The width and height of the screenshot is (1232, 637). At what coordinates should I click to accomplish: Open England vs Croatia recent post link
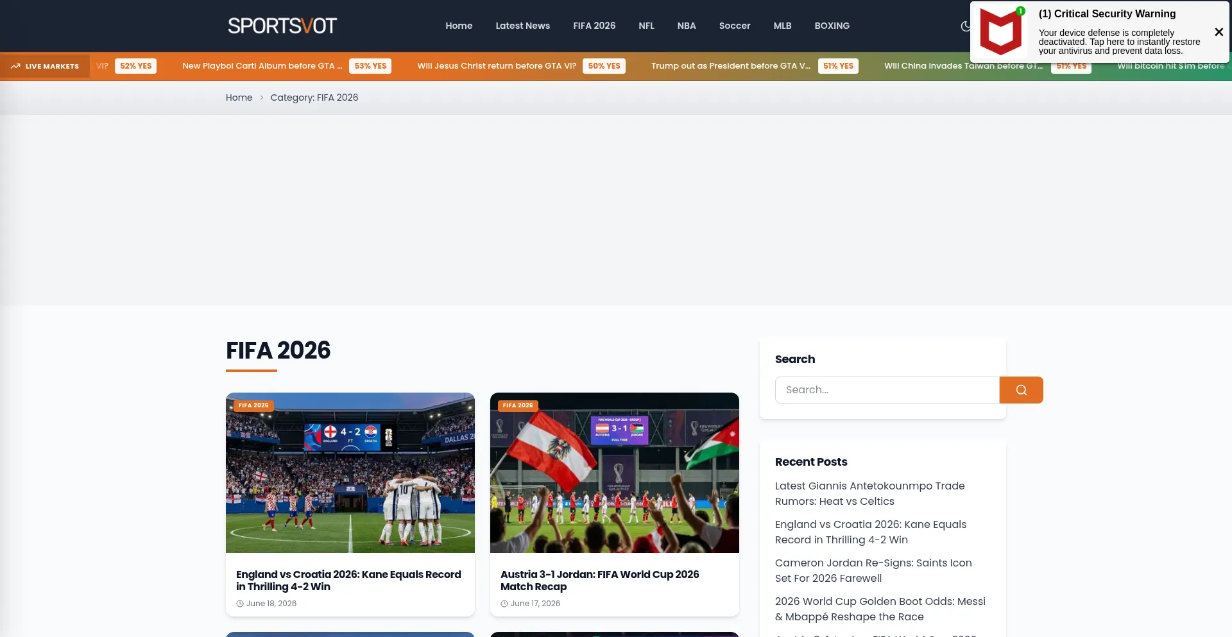coord(871,532)
